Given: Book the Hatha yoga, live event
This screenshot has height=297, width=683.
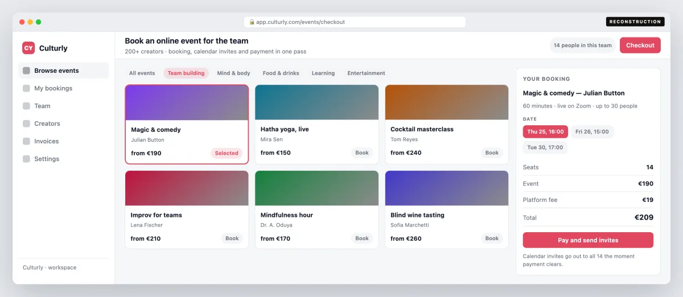Looking at the screenshot, I should (362, 152).
